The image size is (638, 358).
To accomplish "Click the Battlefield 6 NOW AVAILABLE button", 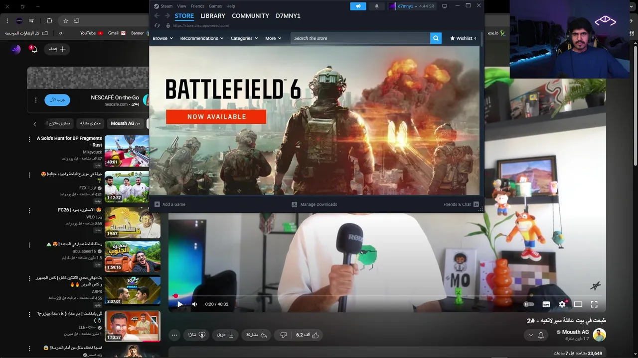I will tap(216, 117).
